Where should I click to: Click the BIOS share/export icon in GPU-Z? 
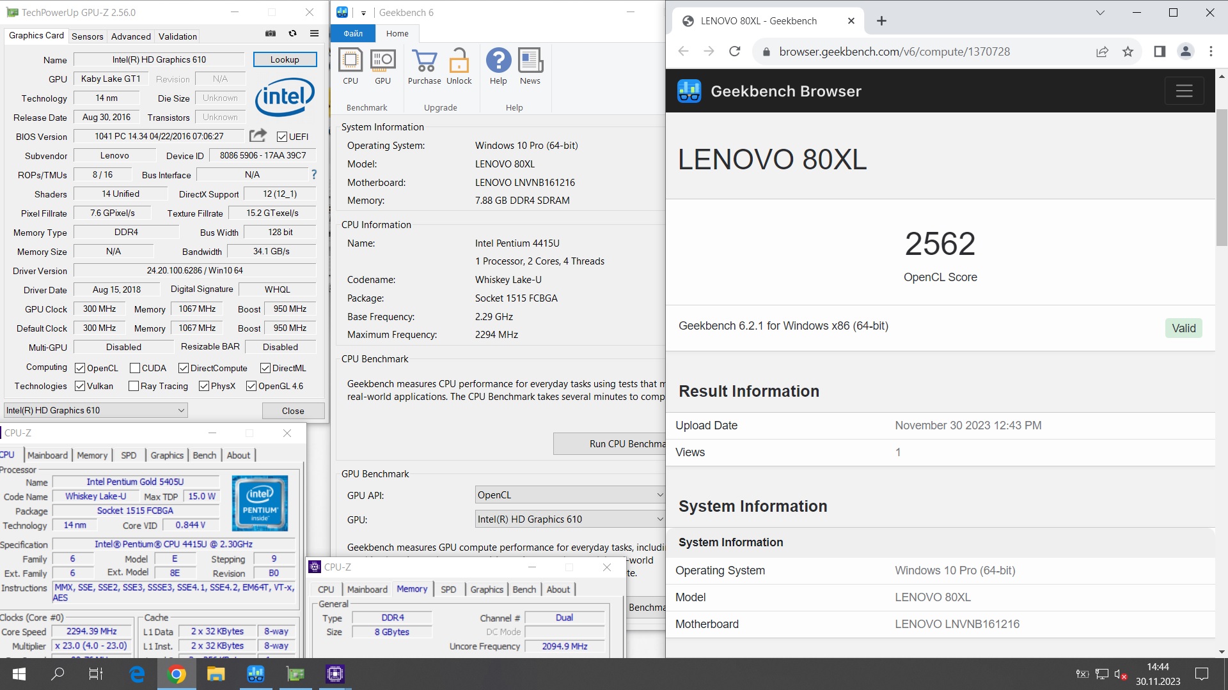point(258,135)
